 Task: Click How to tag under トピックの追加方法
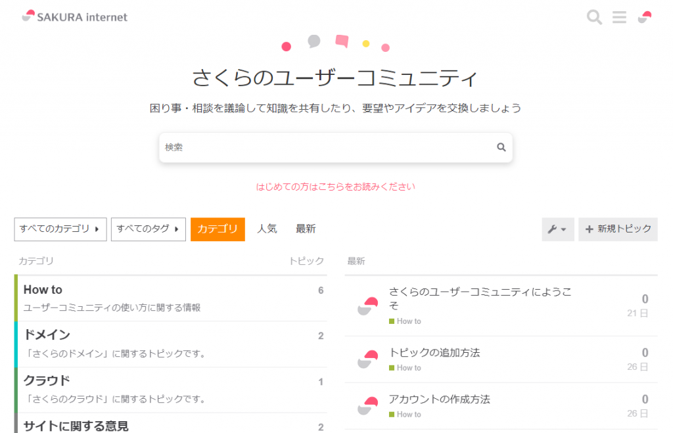[408, 368]
